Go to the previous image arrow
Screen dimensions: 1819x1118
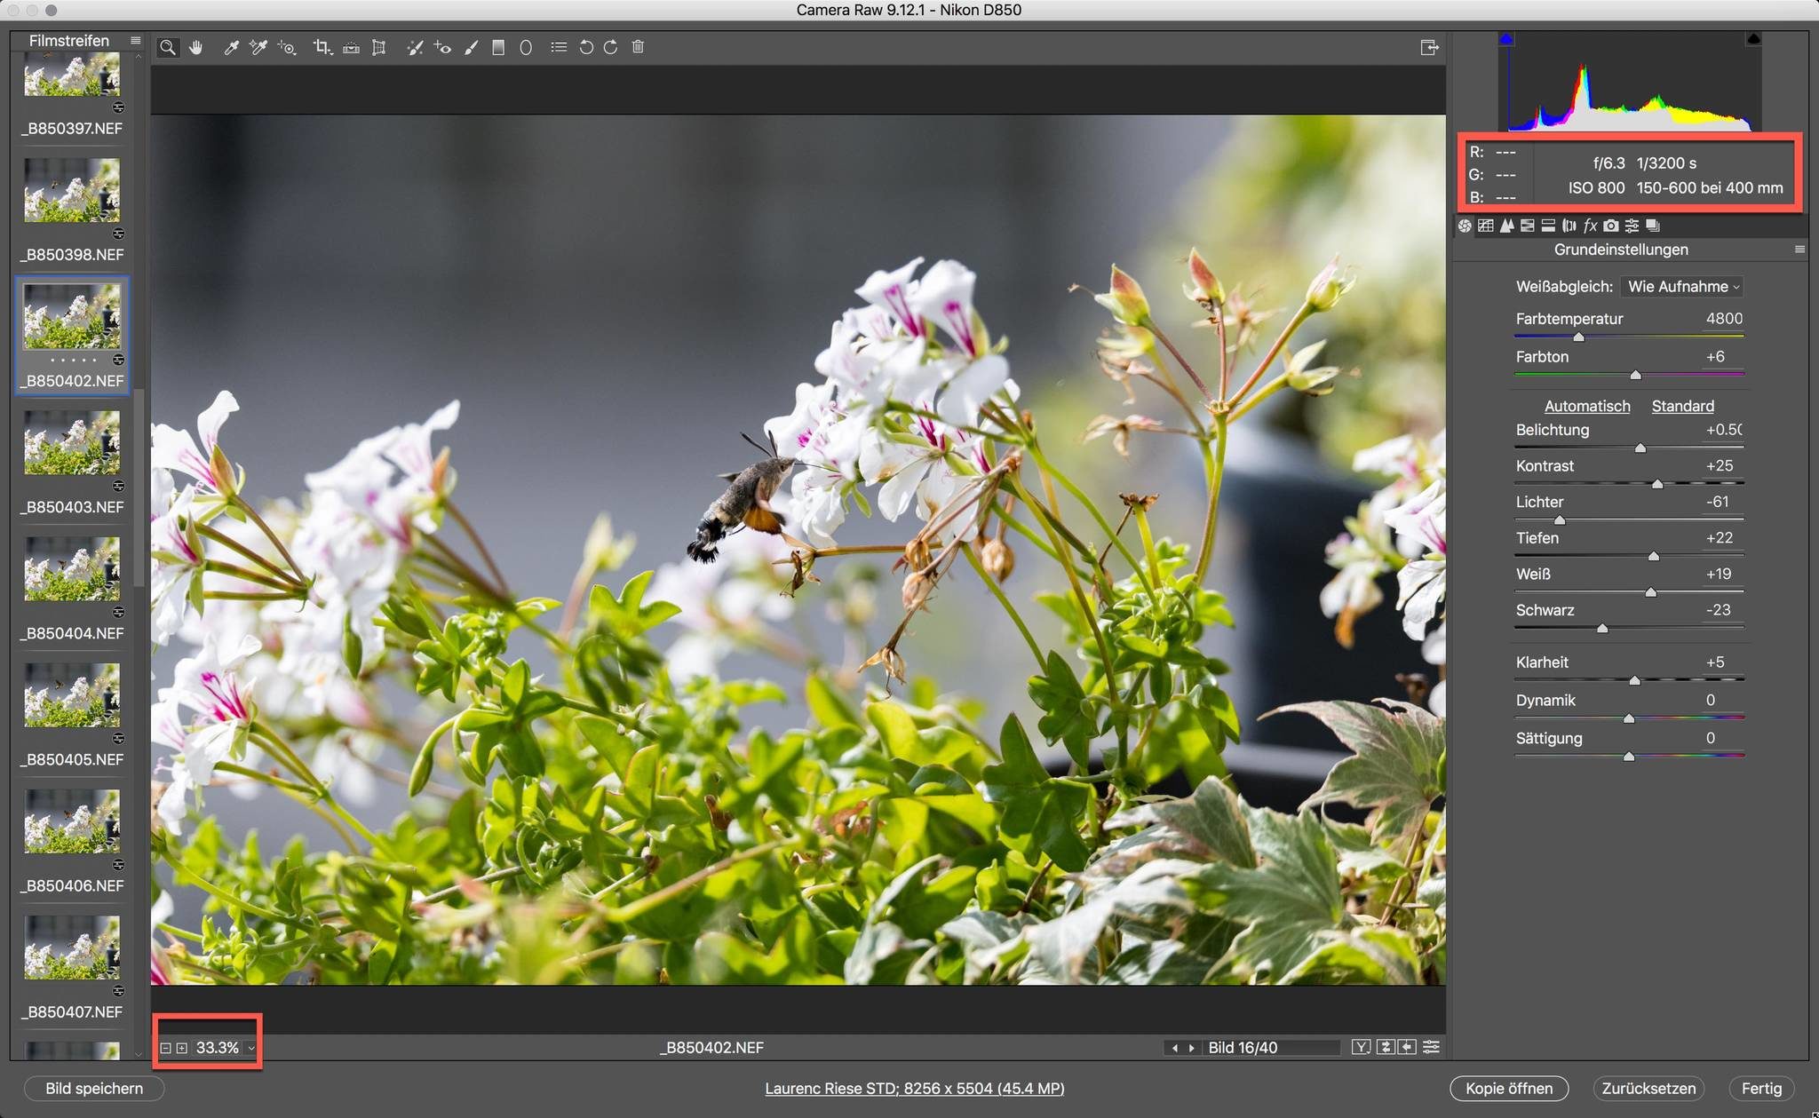point(1175,1048)
